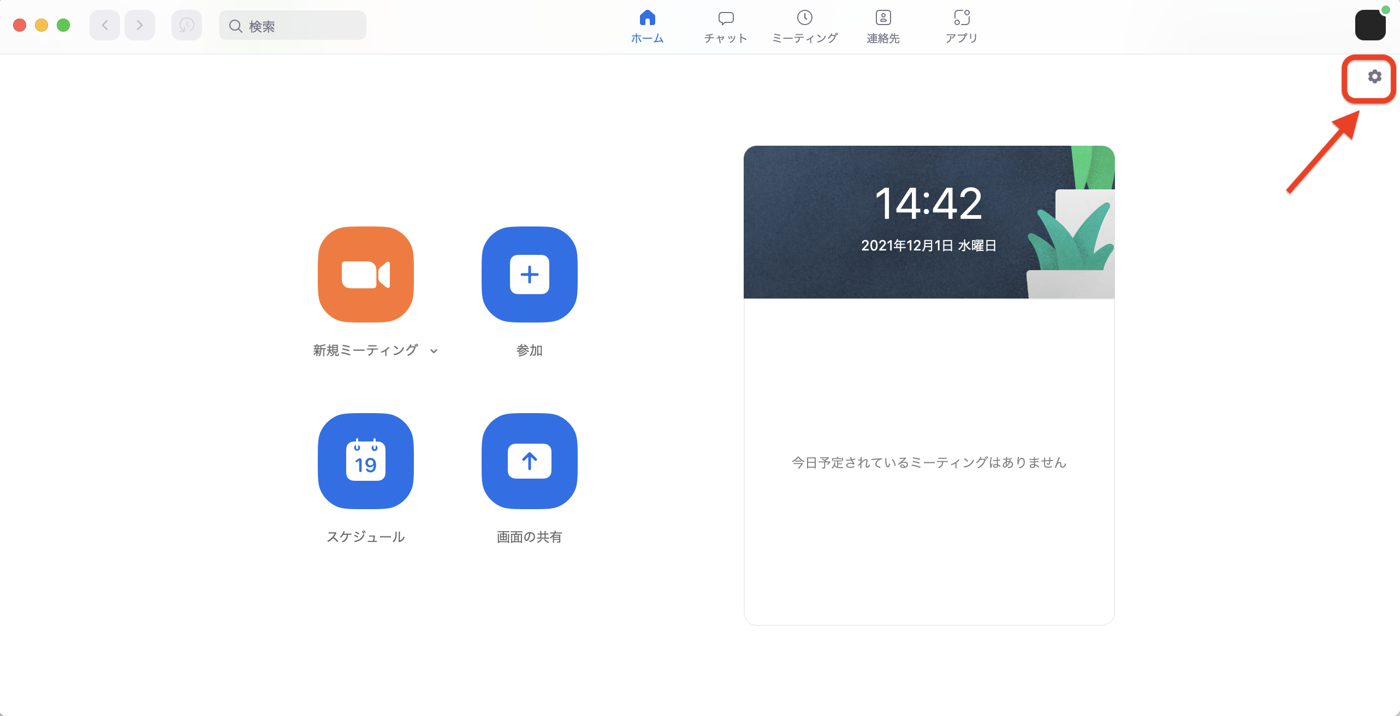1400x716 pixels.
Task: Click the Share Screen up-arrow icon
Action: click(x=529, y=461)
